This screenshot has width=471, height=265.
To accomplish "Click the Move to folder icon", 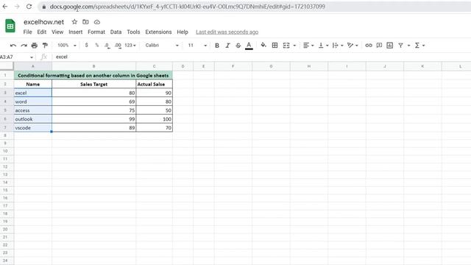I will click(x=85, y=21).
